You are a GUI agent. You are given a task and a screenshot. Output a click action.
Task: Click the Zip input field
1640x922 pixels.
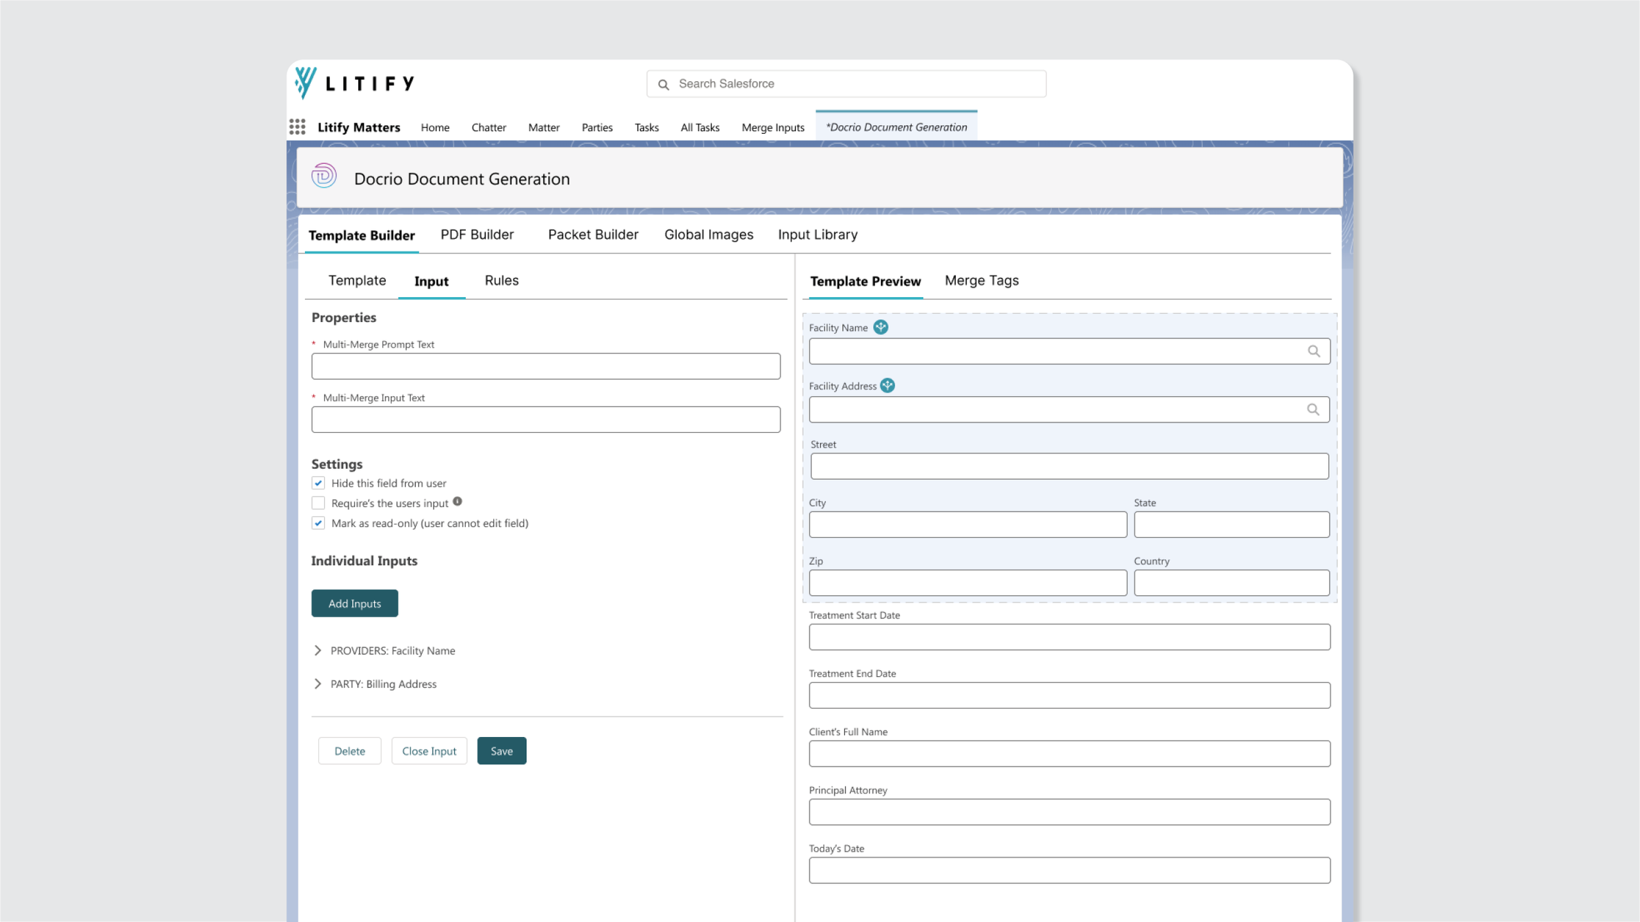coord(968,583)
